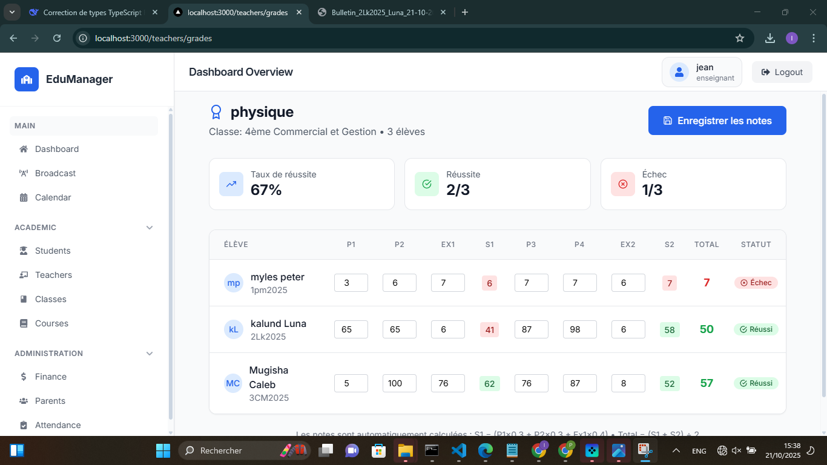Click the Students graduate icon
This screenshot has height=465, width=827.
click(24, 251)
